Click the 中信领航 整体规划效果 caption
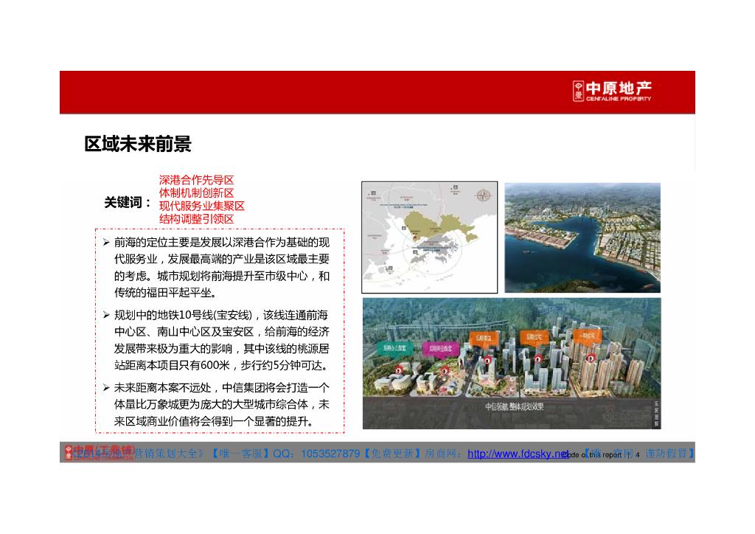Image resolution: width=755 pixels, height=534 pixels. 515,406
